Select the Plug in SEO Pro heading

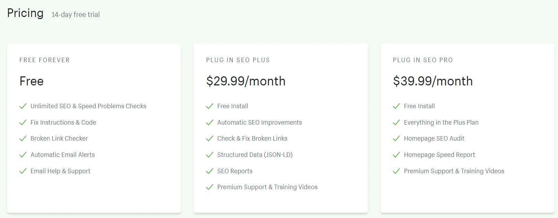pos(423,60)
